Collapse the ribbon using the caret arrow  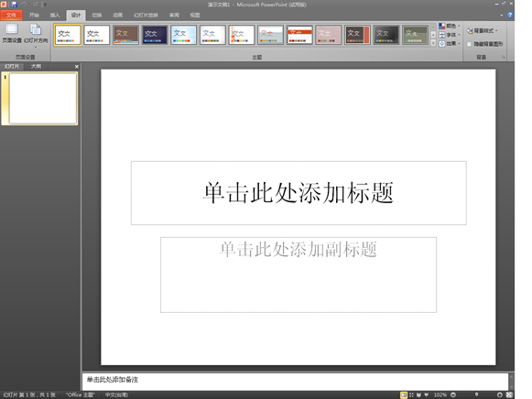502,16
